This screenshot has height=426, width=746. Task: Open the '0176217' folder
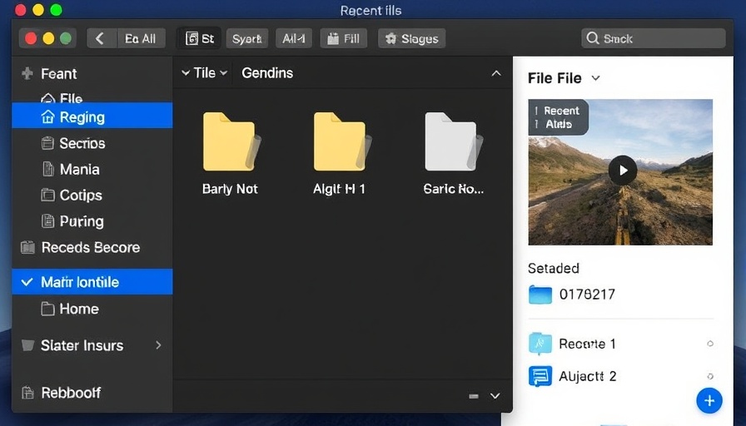pos(621,295)
